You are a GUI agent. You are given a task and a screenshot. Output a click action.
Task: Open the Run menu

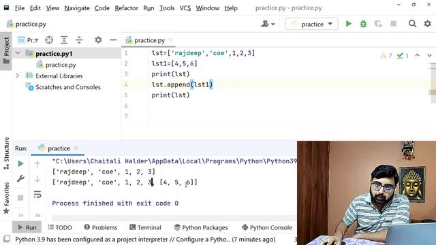(x=149, y=8)
